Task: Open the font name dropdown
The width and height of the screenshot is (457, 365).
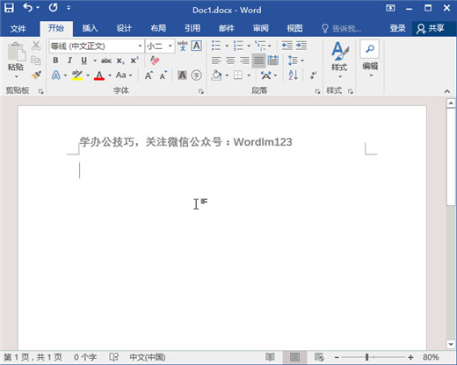Action: tap(140, 46)
